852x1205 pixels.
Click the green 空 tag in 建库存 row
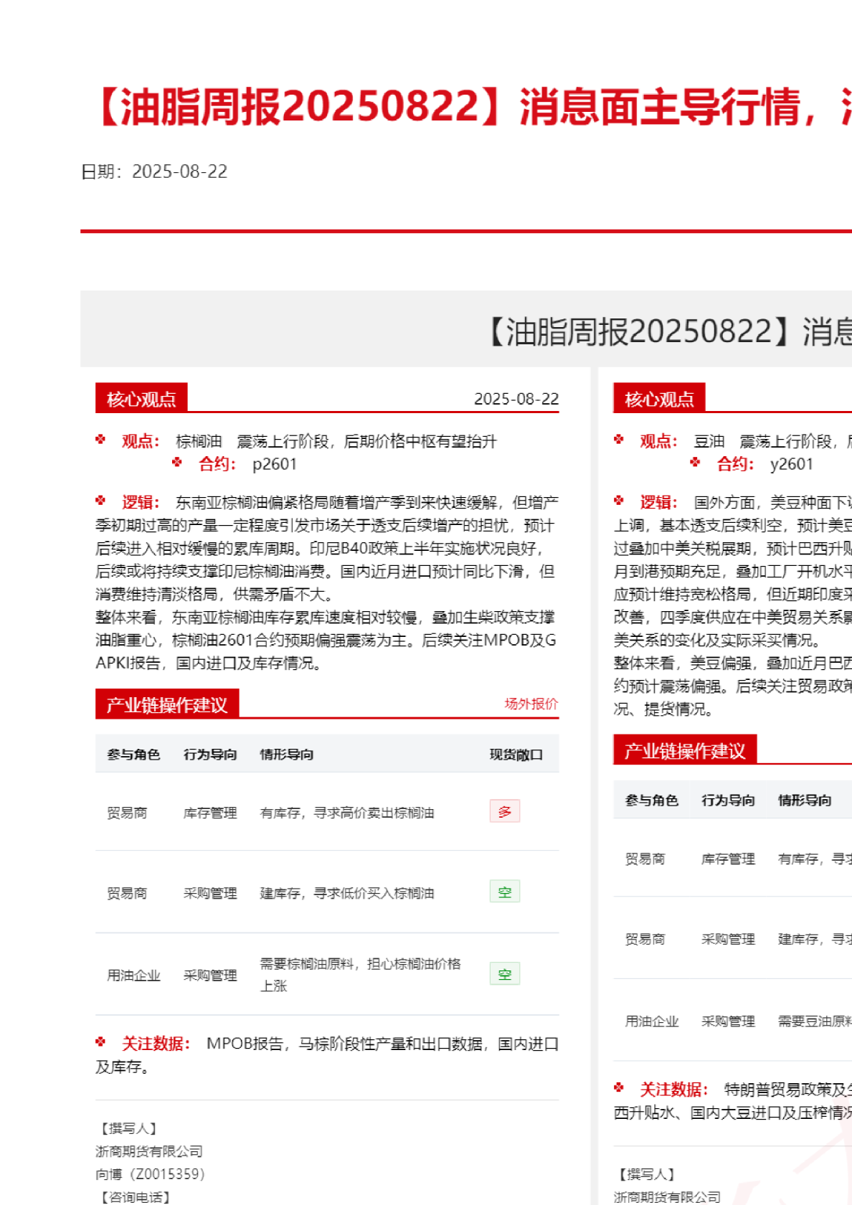[505, 892]
